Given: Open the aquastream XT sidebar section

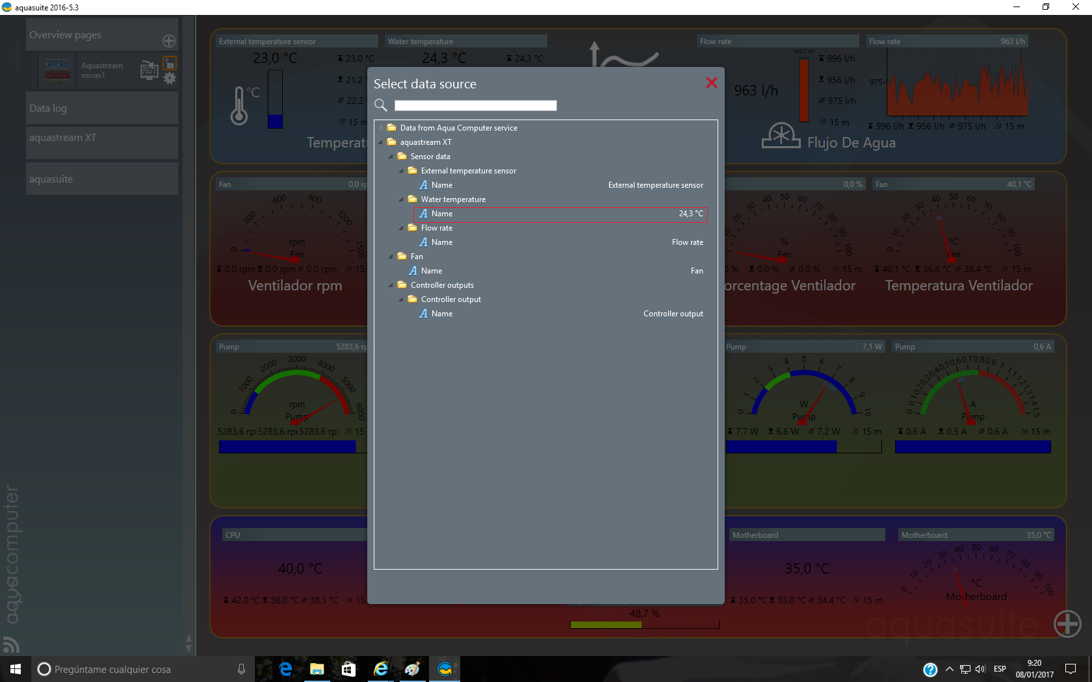Looking at the screenshot, I should point(102,143).
